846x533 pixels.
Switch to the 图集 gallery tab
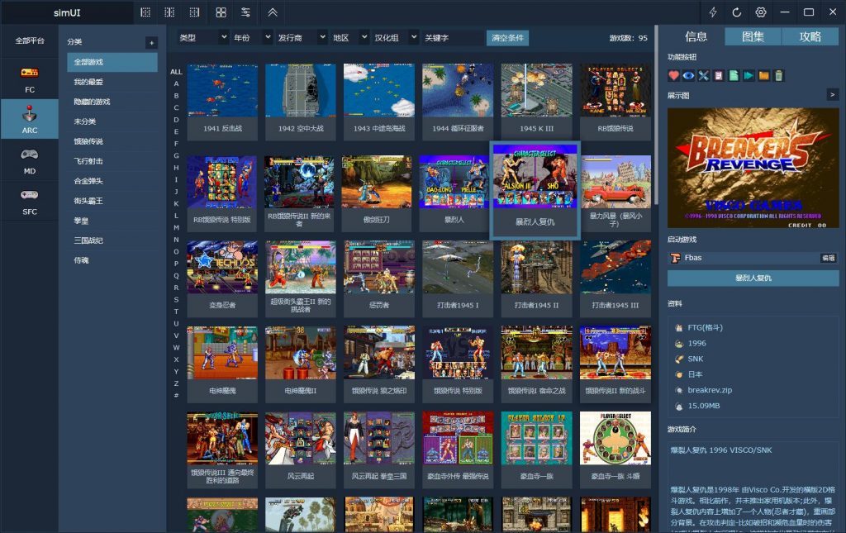point(753,36)
